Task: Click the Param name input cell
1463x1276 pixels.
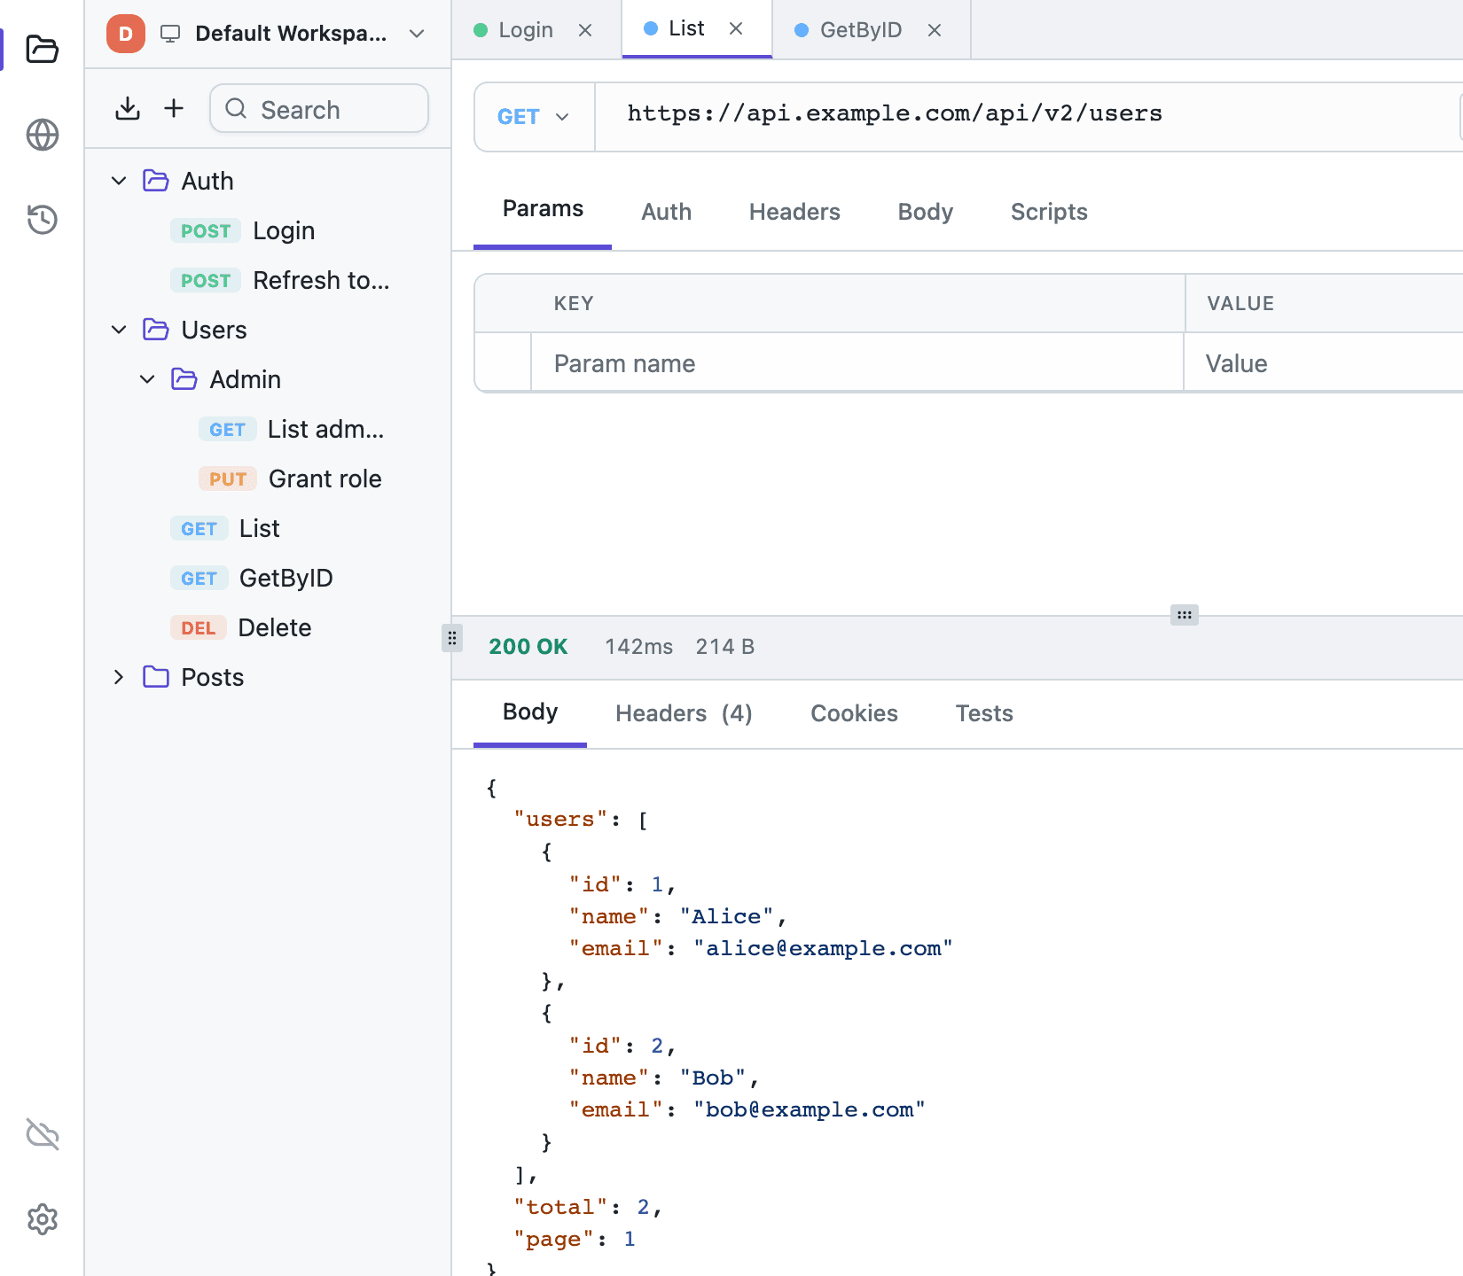Action: point(857,362)
